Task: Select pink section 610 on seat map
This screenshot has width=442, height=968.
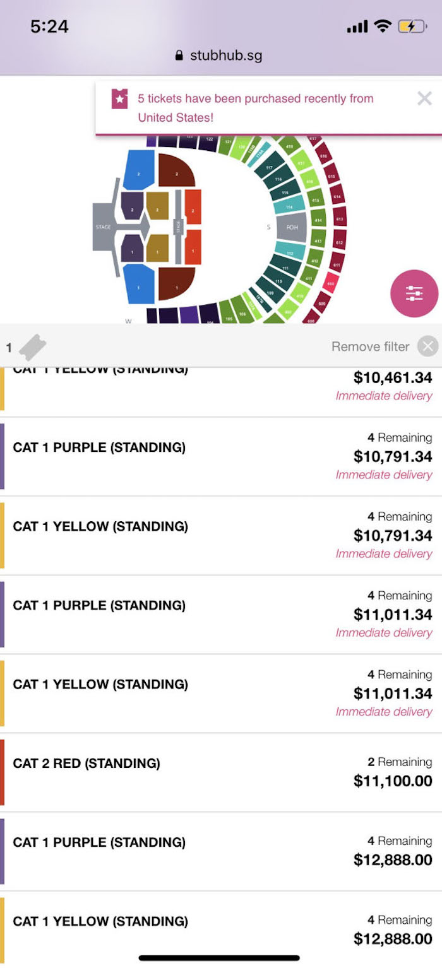Action: pyautogui.click(x=330, y=285)
